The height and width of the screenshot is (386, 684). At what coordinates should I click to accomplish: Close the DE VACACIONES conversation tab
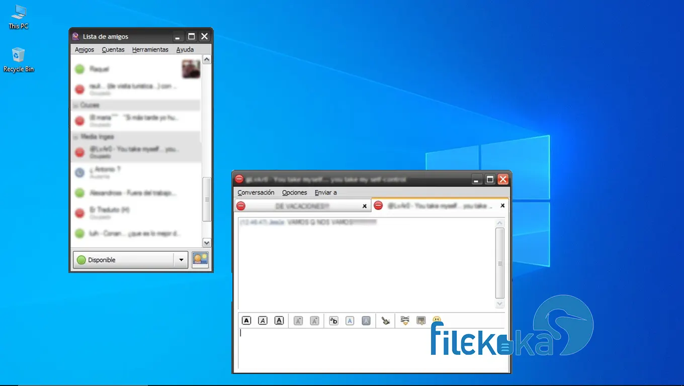[x=365, y=206]
